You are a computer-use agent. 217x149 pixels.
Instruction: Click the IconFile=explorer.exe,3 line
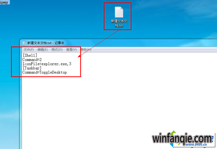[47, 64]
